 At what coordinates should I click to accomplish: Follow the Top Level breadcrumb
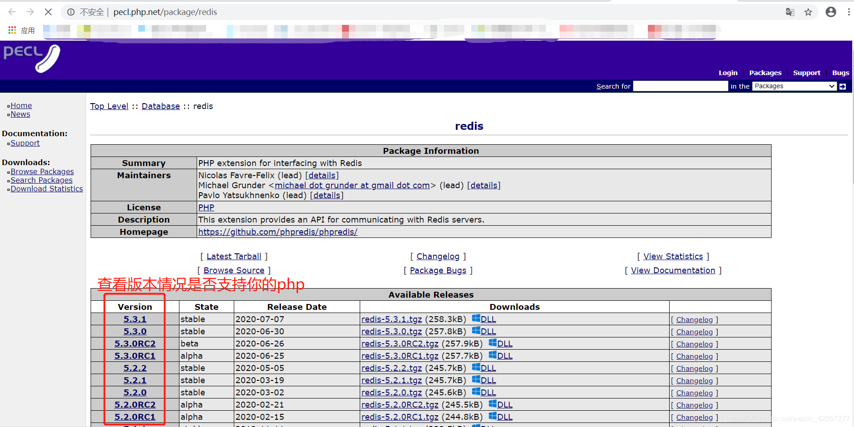pyautogui.click(x=109, y=106)
